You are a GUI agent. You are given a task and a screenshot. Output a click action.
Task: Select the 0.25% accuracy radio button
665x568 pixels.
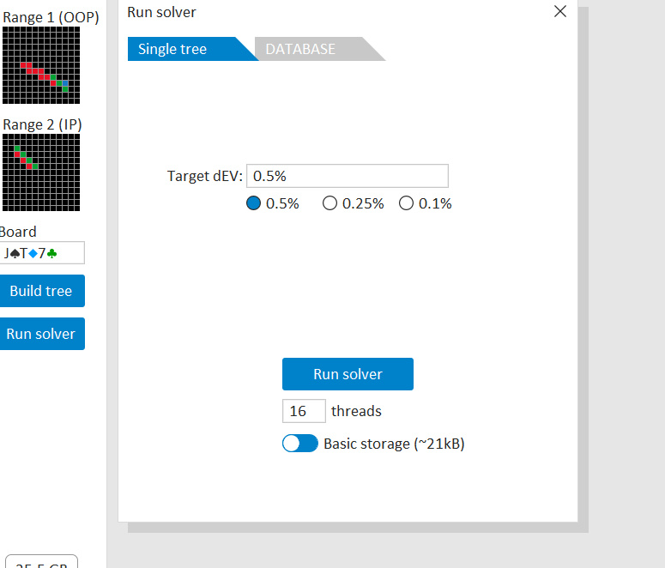329,203
